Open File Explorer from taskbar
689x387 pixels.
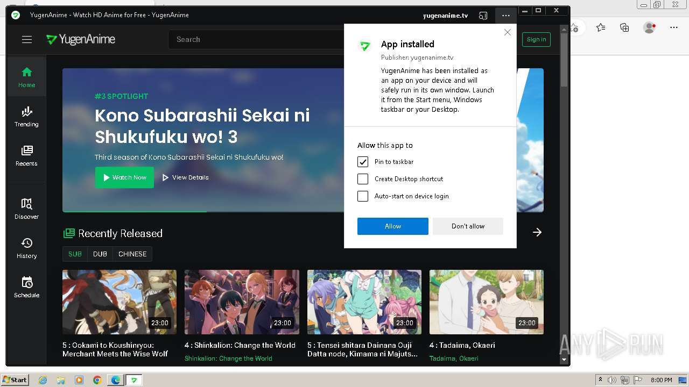(61, 380)
